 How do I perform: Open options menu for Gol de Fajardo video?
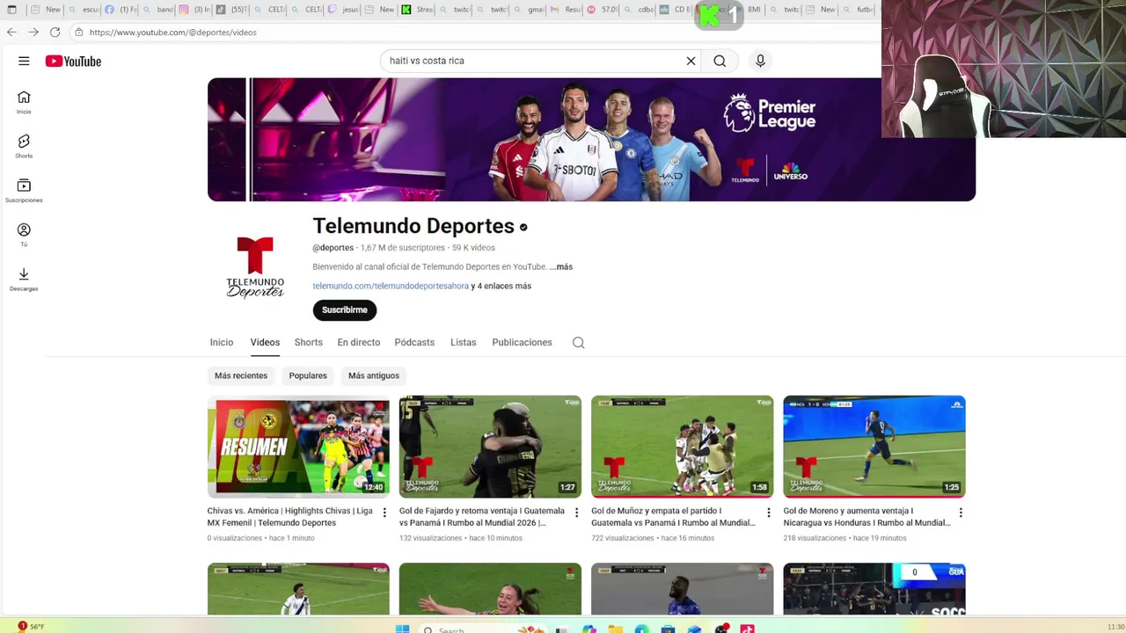point(576,513)
